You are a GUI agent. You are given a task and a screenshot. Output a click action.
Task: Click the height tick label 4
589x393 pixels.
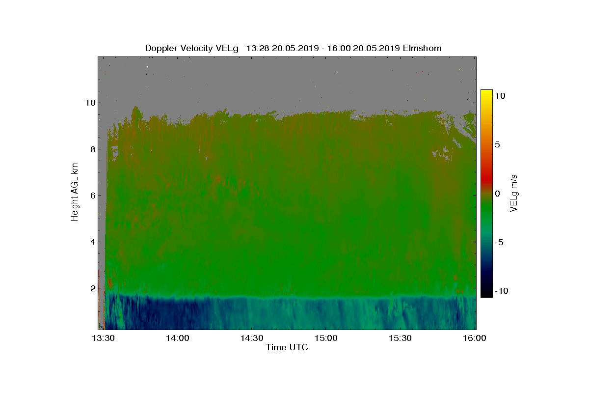(x=92, y=242)
